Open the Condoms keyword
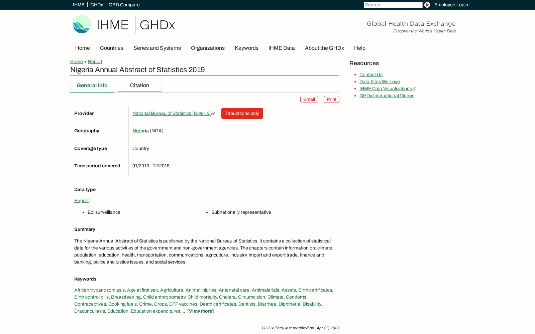 296,297
